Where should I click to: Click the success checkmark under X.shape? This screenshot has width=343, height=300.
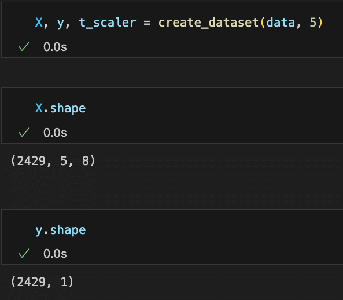(x=24, y=132)
